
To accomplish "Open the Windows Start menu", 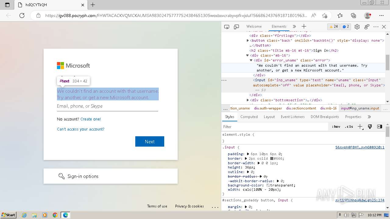I will (x=9, y=215).
